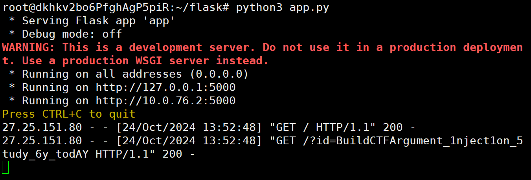Click the first 27.25.151.80 IP entry
Image resolution: width=531 pixels, height=180 pixels.
pos(42,127)
